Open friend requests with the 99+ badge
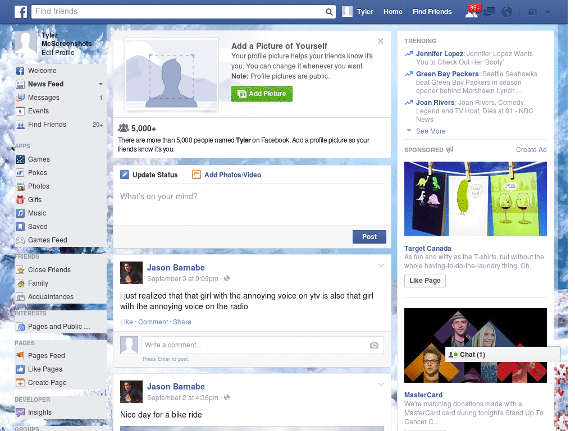The image size is (575, 431). 471,11
